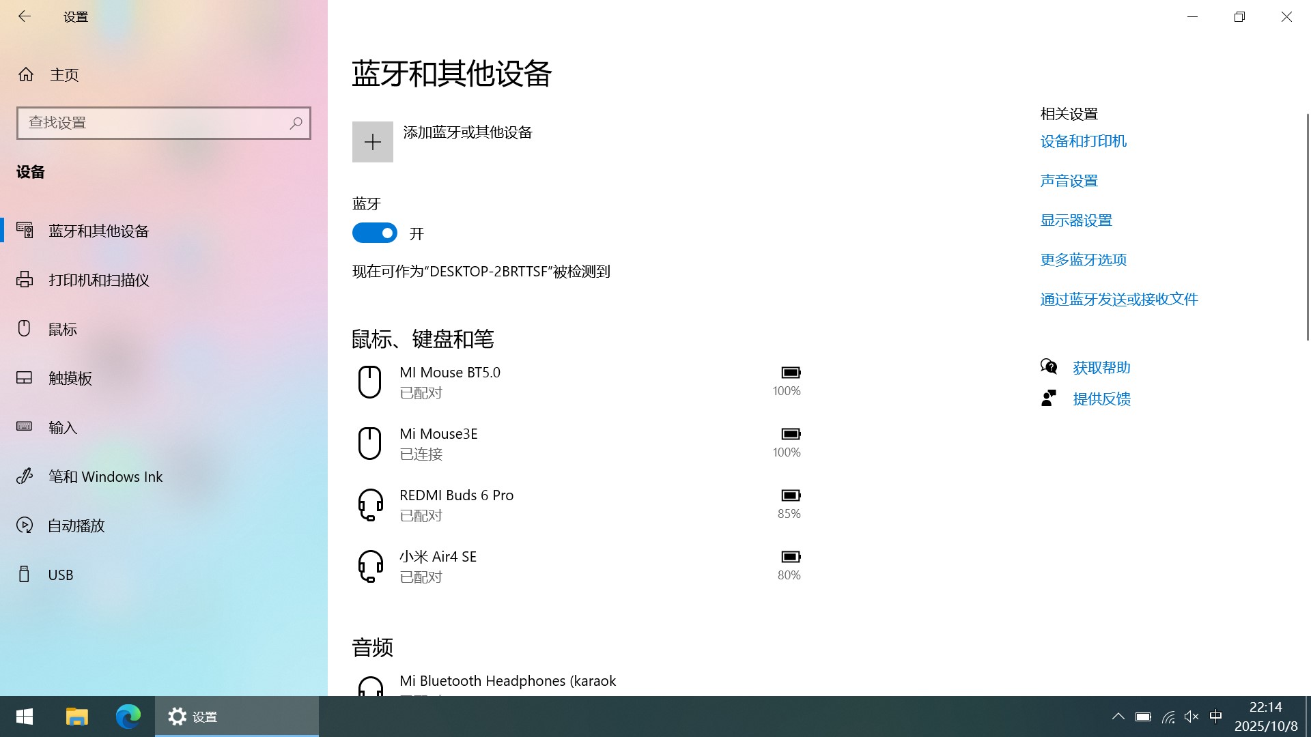Open the Pen and Windows Ink page
The width and height of the screenshot is (1311, 737).
coord(105,476)
